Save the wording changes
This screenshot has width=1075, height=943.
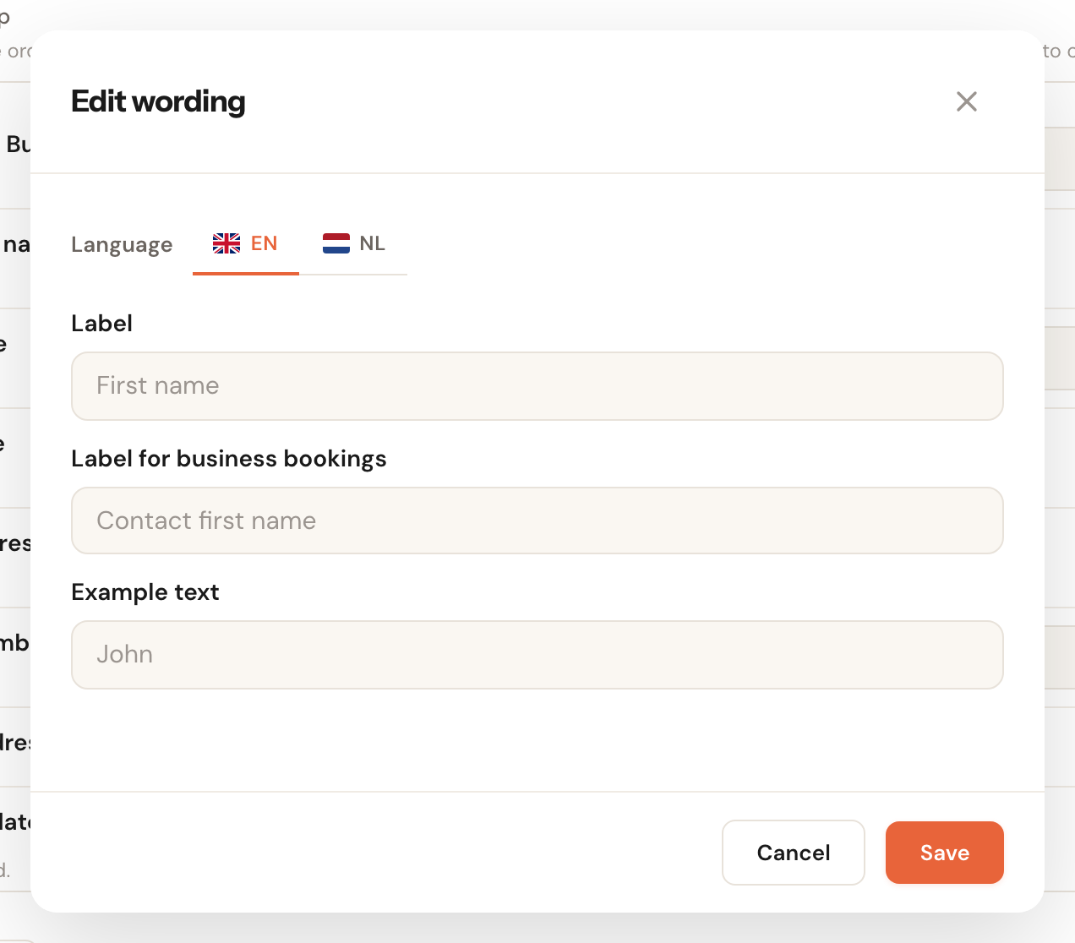[945, 853]
